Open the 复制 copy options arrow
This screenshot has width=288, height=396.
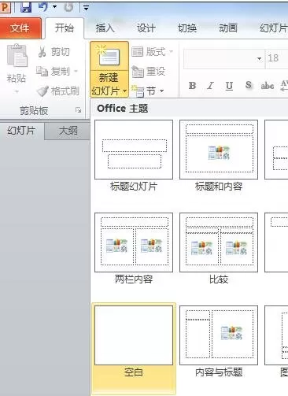(x=76, y=71)
